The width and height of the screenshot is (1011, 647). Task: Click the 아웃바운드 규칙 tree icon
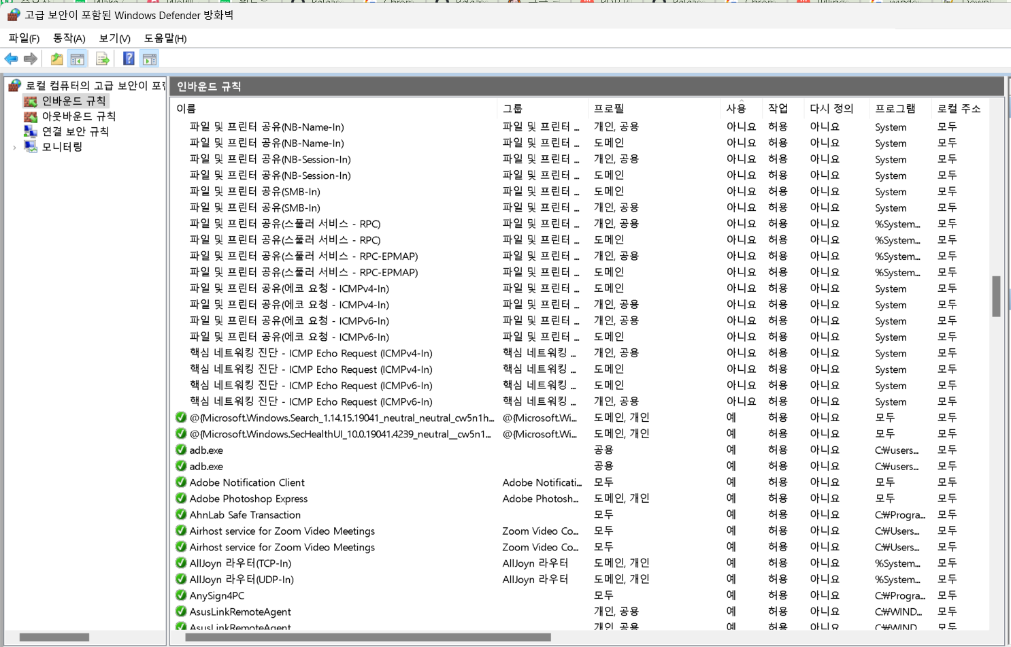31,116
